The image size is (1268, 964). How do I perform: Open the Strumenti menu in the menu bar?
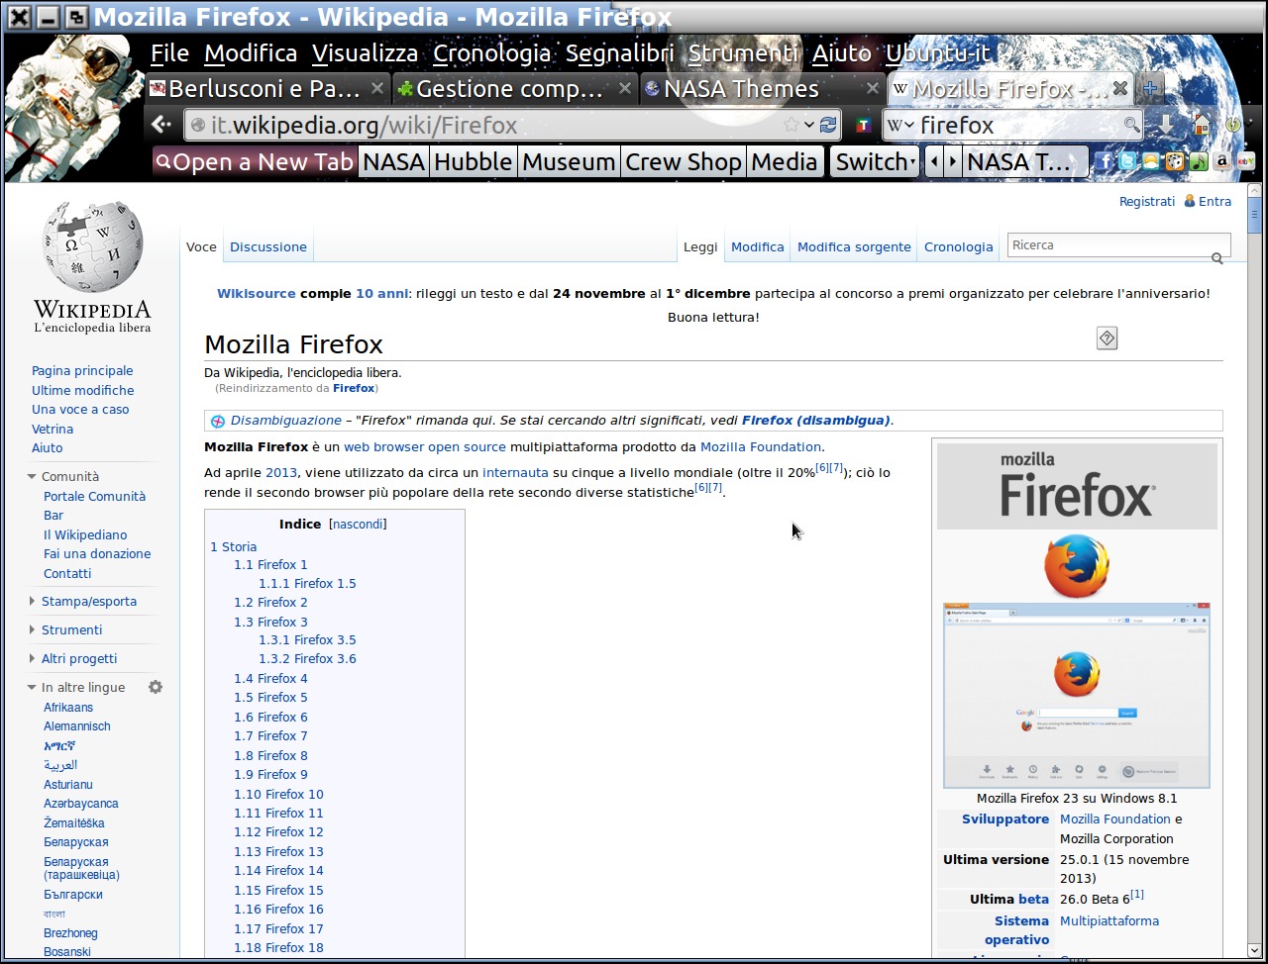[x=743, y=52]
